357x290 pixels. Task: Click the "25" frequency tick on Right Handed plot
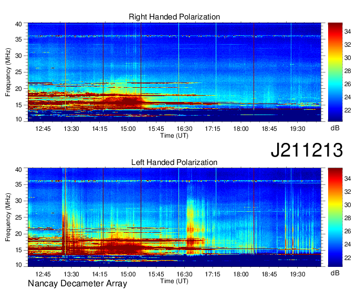(18, 72)
